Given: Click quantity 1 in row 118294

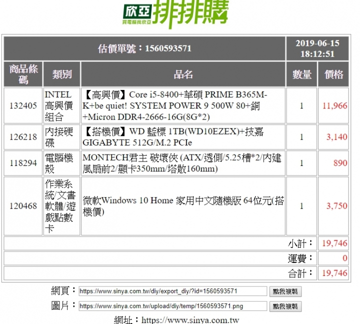Looking at the screenshot, I should pos(301,163).
